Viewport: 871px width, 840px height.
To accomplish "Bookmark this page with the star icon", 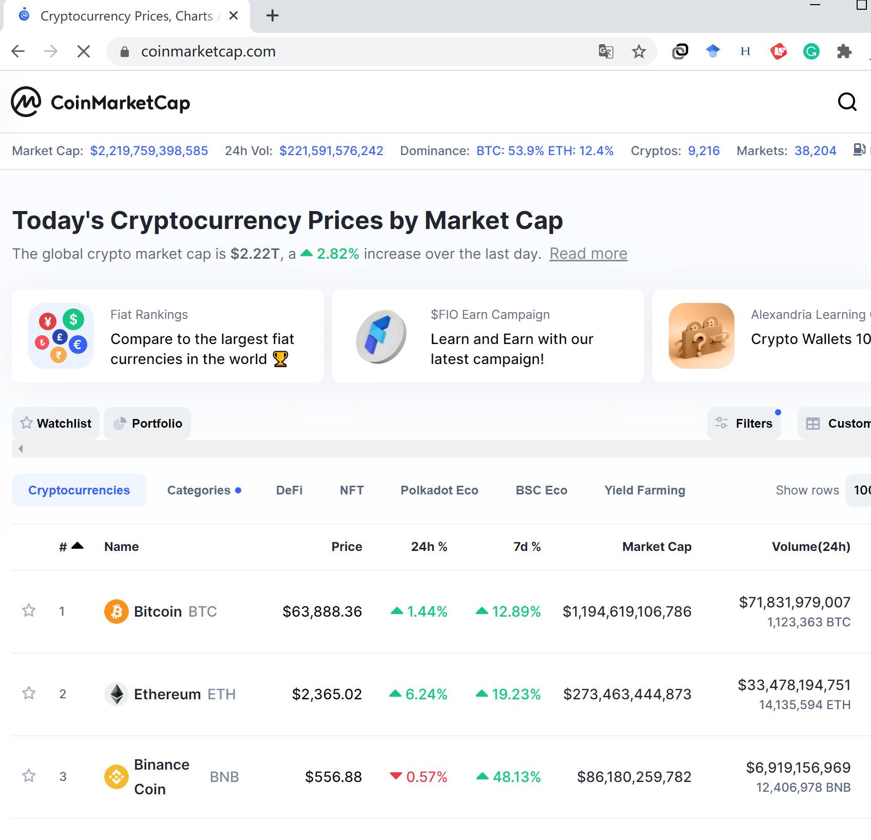I will (638, 51).
